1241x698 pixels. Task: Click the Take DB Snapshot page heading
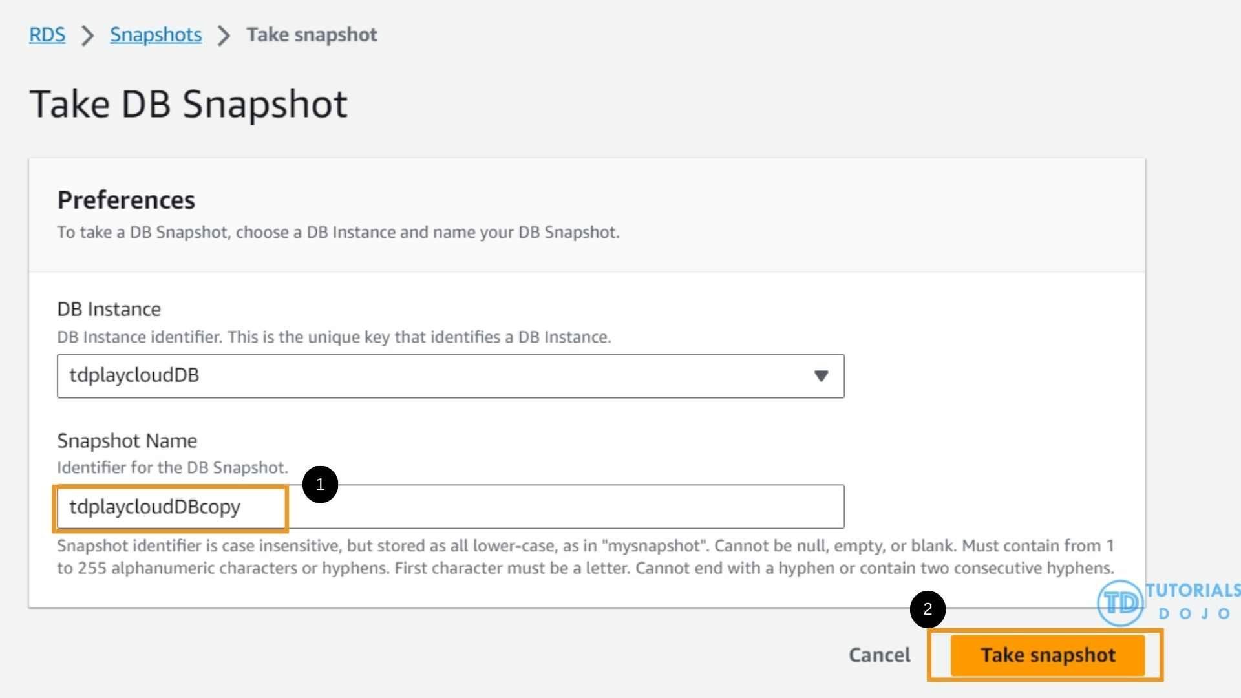point(189,104)
